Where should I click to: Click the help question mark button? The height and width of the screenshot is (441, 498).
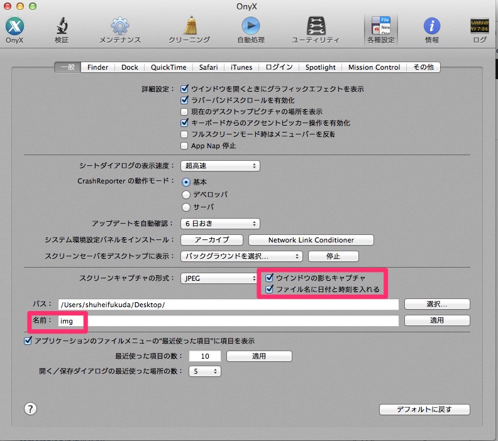30,408
